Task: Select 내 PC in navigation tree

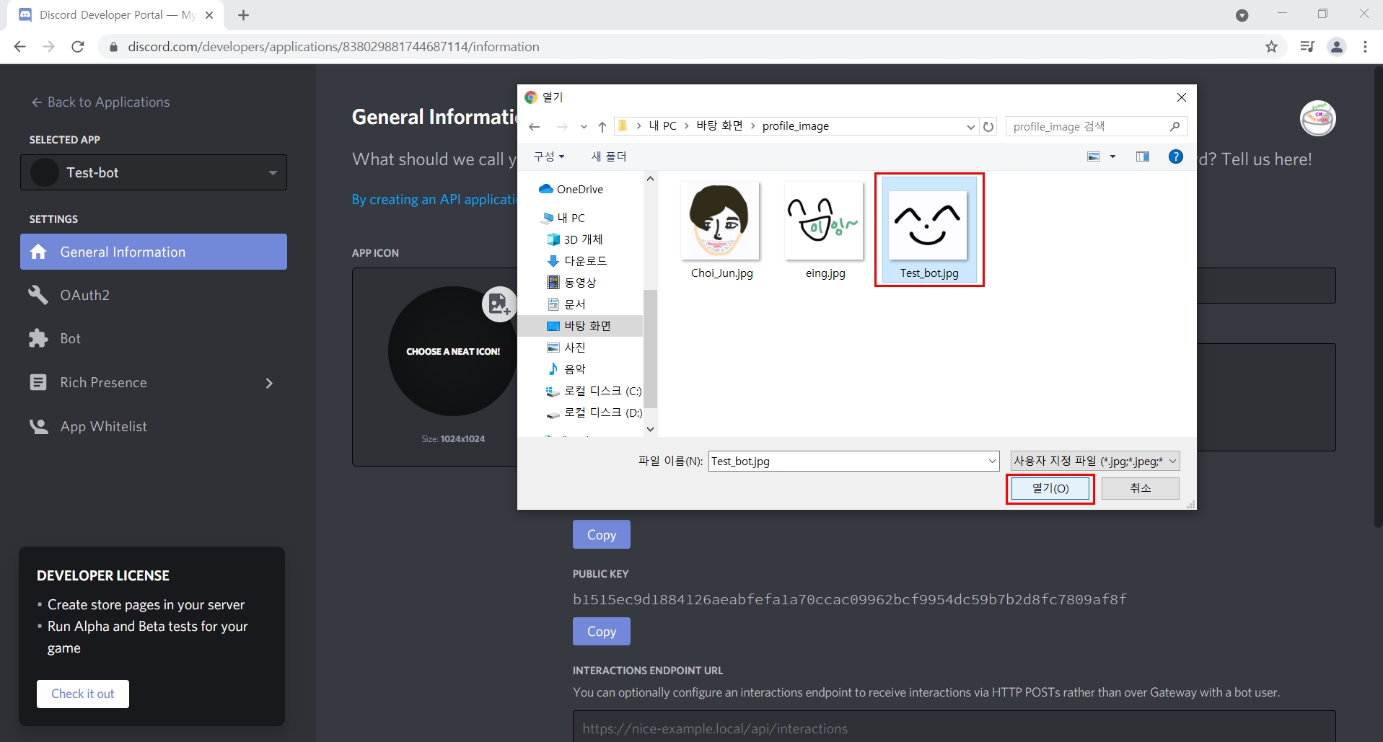Action: (x=563, y=218)
